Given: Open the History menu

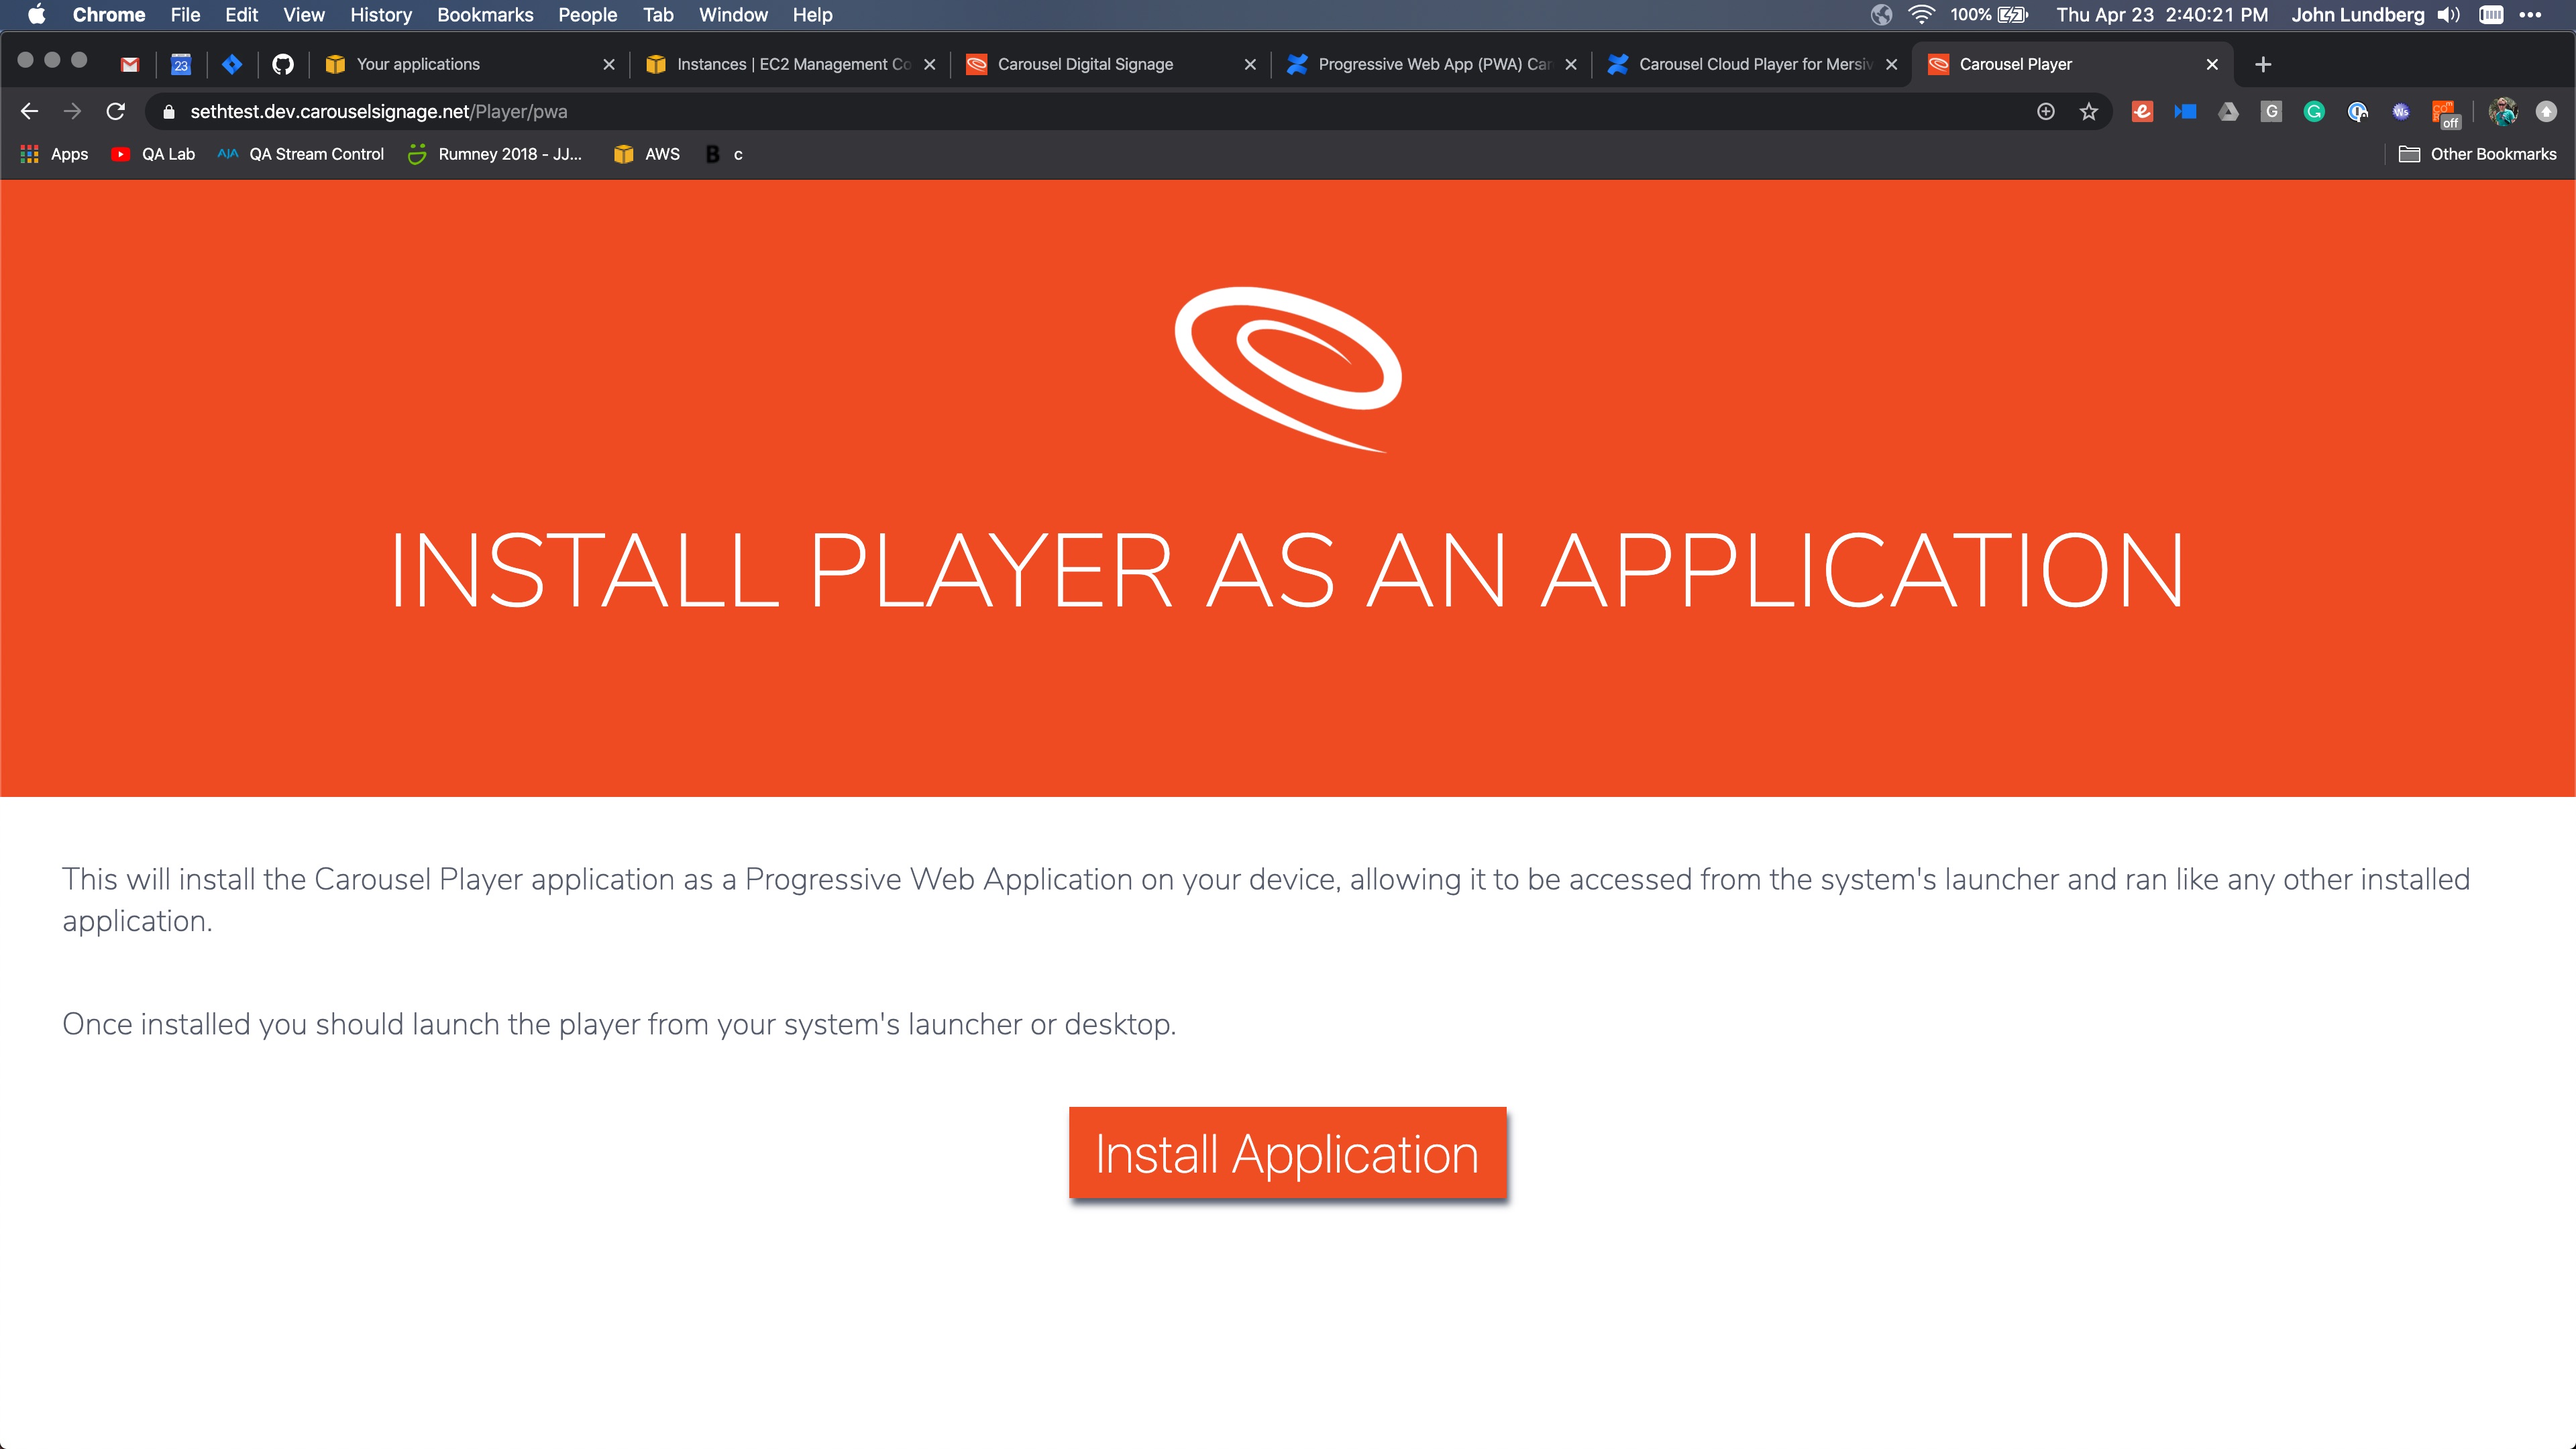Looking at the screenshot, I should [381, 15].
